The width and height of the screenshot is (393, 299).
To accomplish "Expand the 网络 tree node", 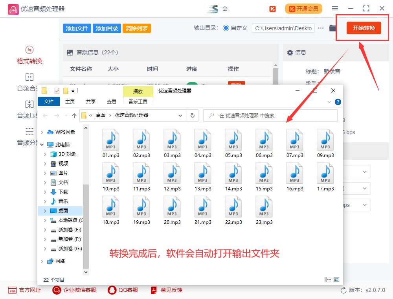I will click(x=42, y=261).
